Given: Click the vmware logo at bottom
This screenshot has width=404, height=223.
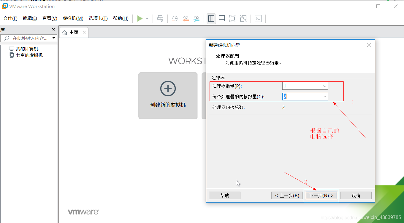Looking at the screenshot, I should 83,212.
